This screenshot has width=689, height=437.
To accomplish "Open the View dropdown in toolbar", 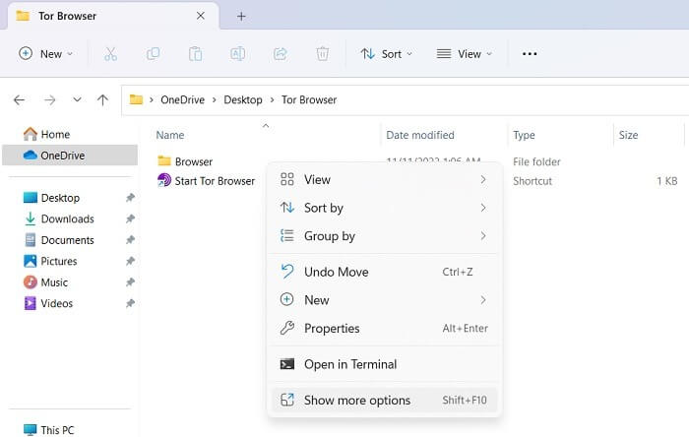I will point(464,54).
